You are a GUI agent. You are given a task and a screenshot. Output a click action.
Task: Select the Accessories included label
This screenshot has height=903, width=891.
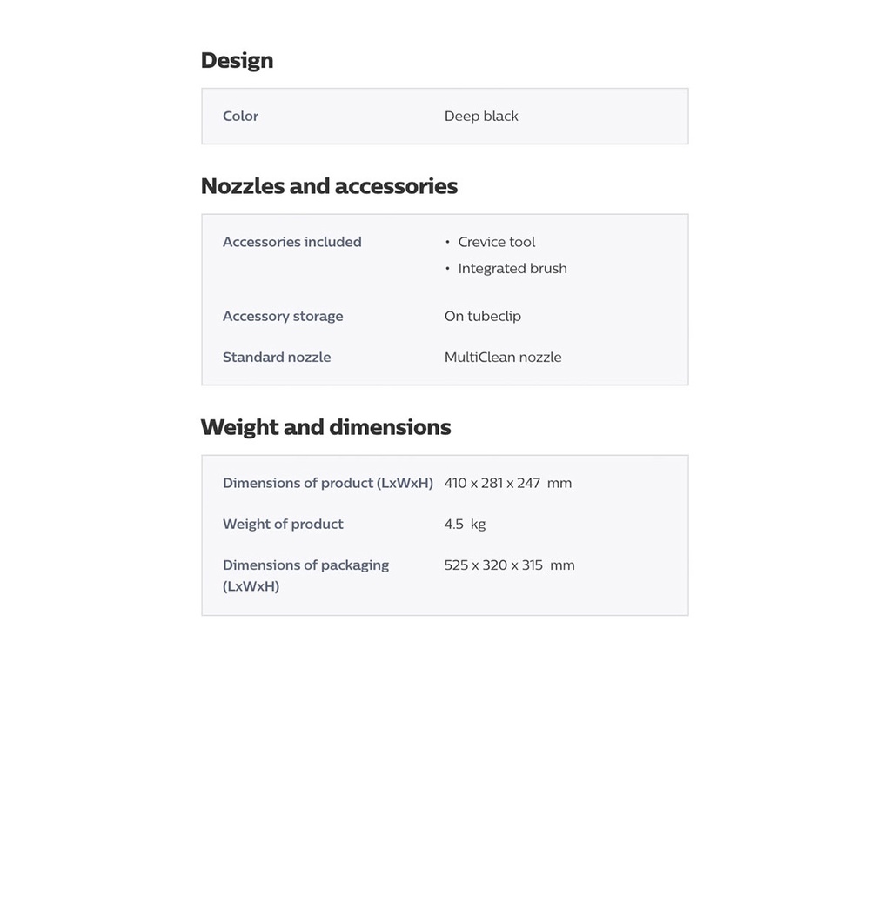pyautogui.click(x=291, y=242)
